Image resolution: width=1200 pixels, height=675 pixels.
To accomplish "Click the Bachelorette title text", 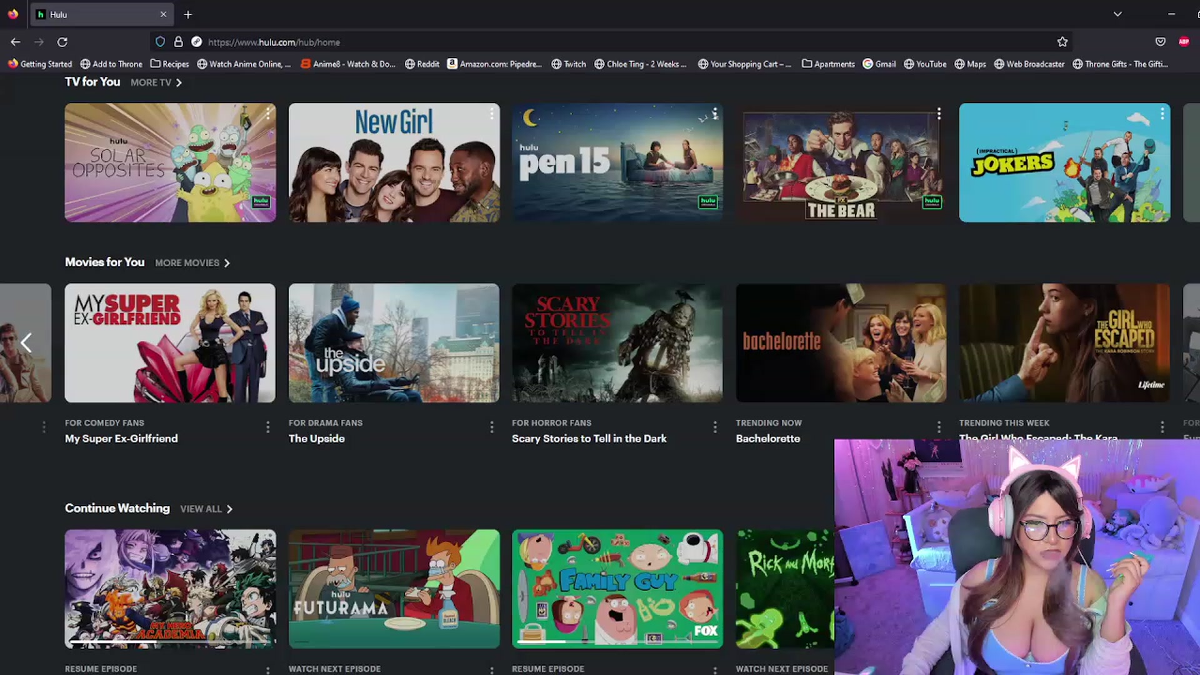I will (767, 439).
